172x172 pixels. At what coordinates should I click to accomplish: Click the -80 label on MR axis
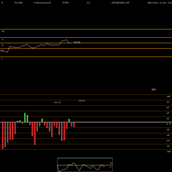click(168, 146)
